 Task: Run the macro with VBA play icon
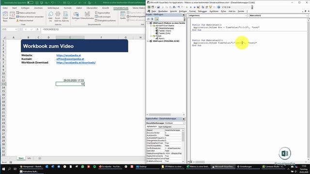(187, 7)
